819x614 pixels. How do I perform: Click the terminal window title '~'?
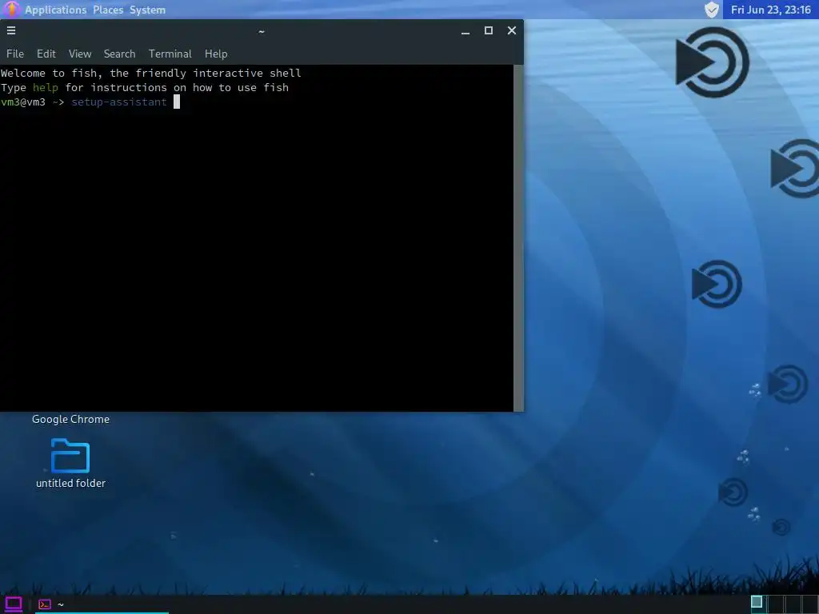tap(262, 32)
